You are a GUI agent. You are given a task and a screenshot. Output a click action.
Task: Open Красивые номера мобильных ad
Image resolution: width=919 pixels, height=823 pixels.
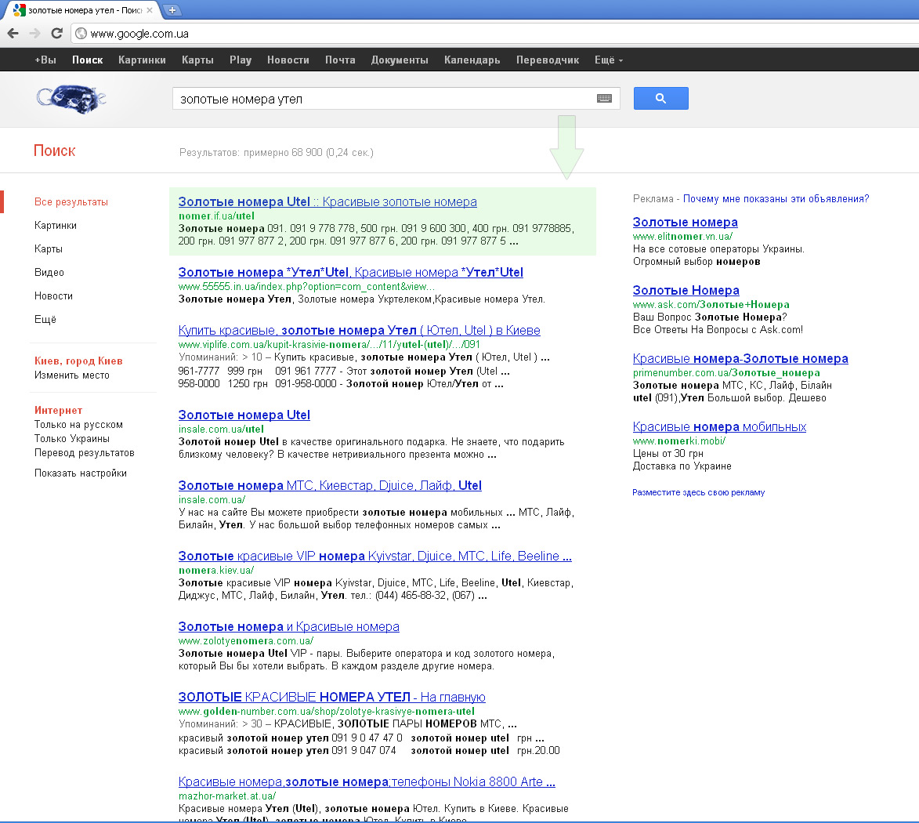[719, 426]
